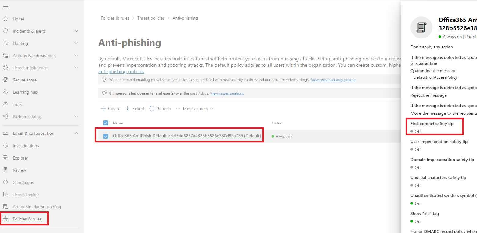Click the Incidents & alerts shield icon
477x233 pixels.
[x=5, y=31]
